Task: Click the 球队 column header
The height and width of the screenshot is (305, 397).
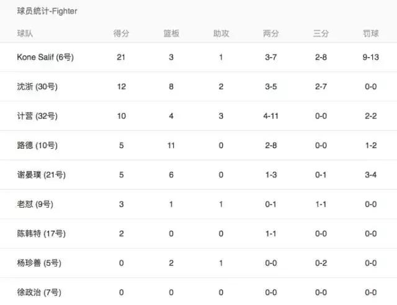Action: pyautogui.click(x=25, y=33)
